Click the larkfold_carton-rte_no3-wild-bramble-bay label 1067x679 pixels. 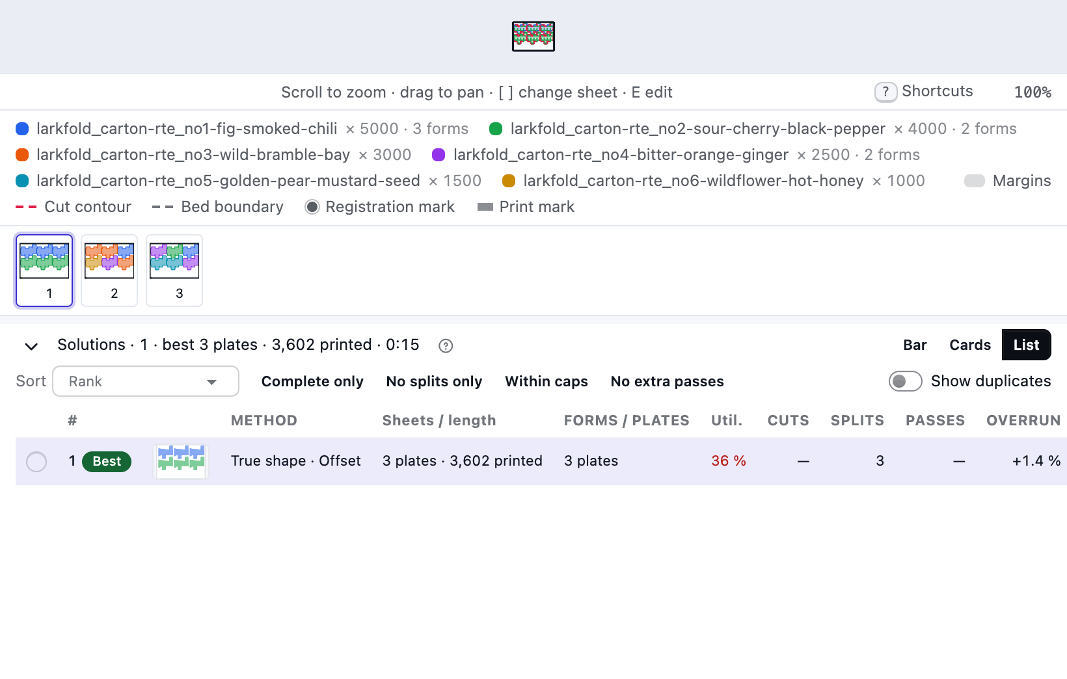(193, 155)
